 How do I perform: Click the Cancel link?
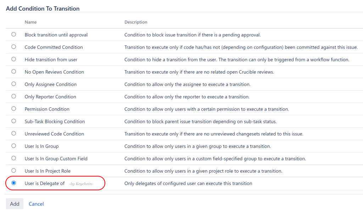(36, 204)
